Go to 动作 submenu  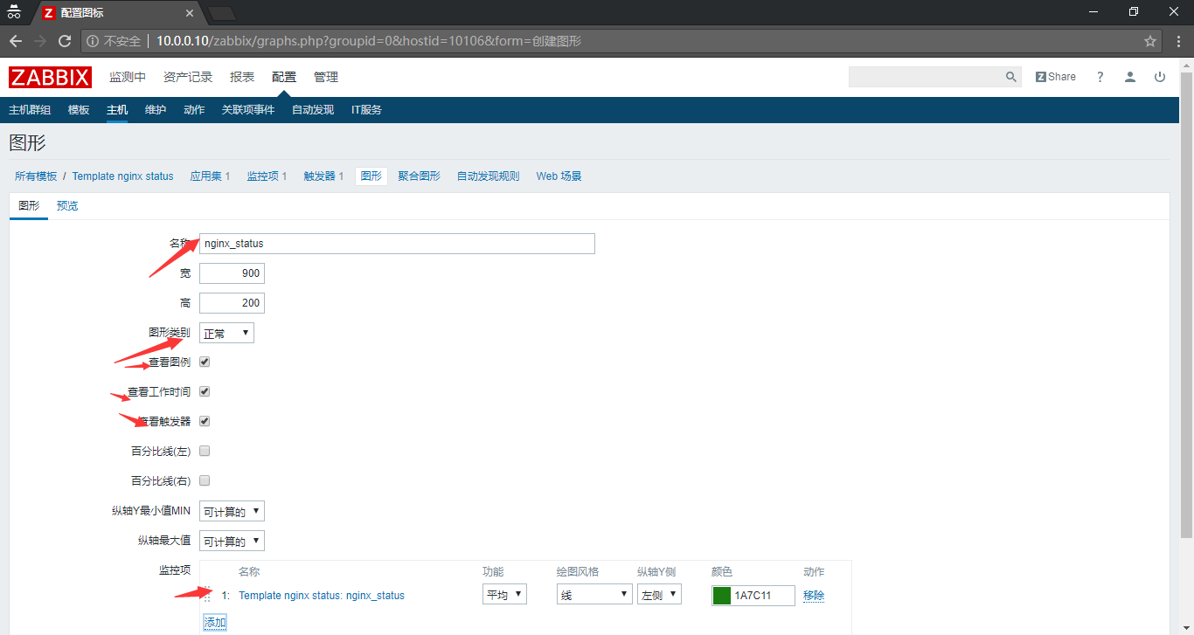(x=194, y=110)
